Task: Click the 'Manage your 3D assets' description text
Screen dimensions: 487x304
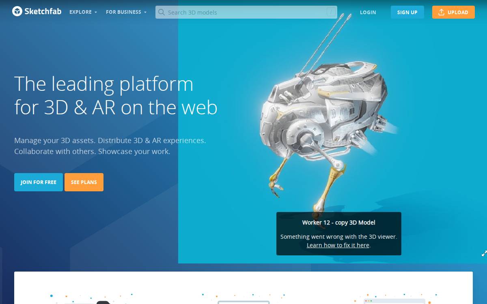Action: 110,146
